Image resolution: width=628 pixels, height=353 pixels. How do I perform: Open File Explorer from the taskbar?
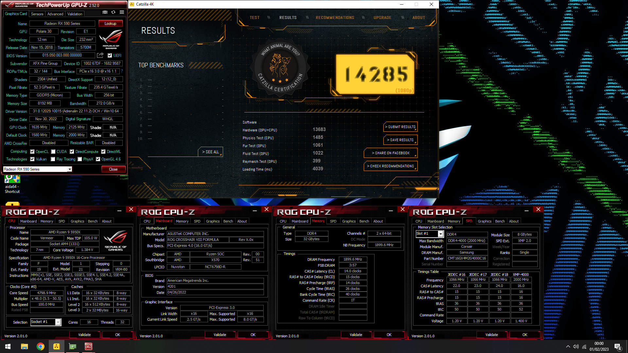[x=24, y=346]
